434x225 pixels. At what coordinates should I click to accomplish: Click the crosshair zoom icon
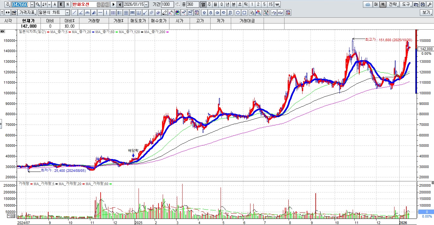pyautogui.click(x=266, y=13)
